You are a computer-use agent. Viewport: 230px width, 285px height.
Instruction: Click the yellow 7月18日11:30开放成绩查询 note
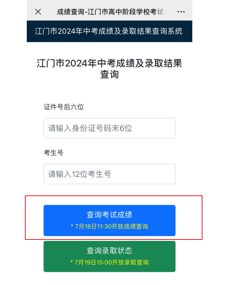109,227
